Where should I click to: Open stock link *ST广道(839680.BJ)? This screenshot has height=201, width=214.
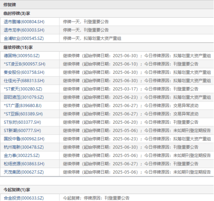23,106
